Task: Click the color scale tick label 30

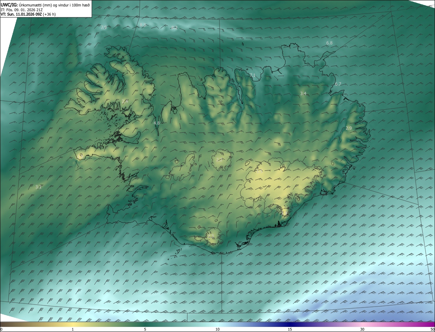Action: click(362, 329)
